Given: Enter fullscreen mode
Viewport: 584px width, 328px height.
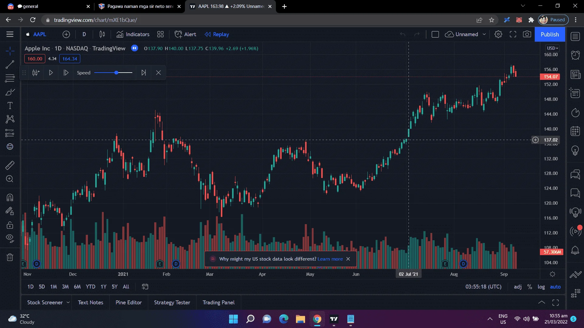Looking at the screenshot, I should click(x=513, y=34).
